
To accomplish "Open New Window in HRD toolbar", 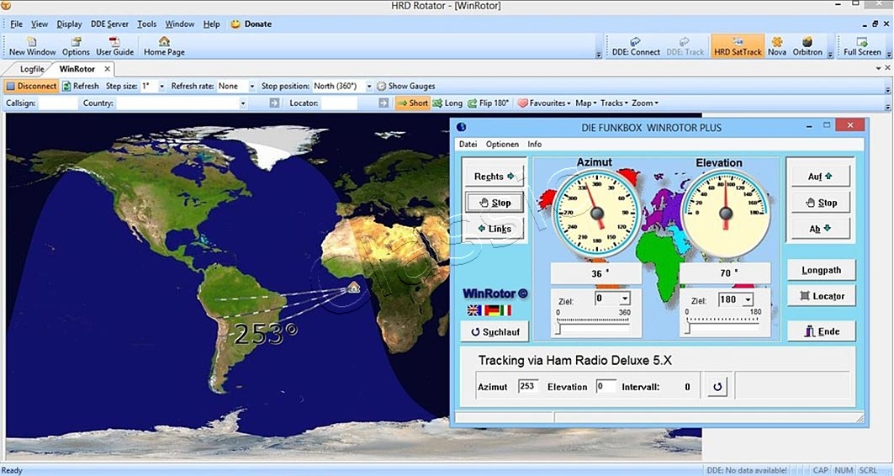I will coord(32,46).
